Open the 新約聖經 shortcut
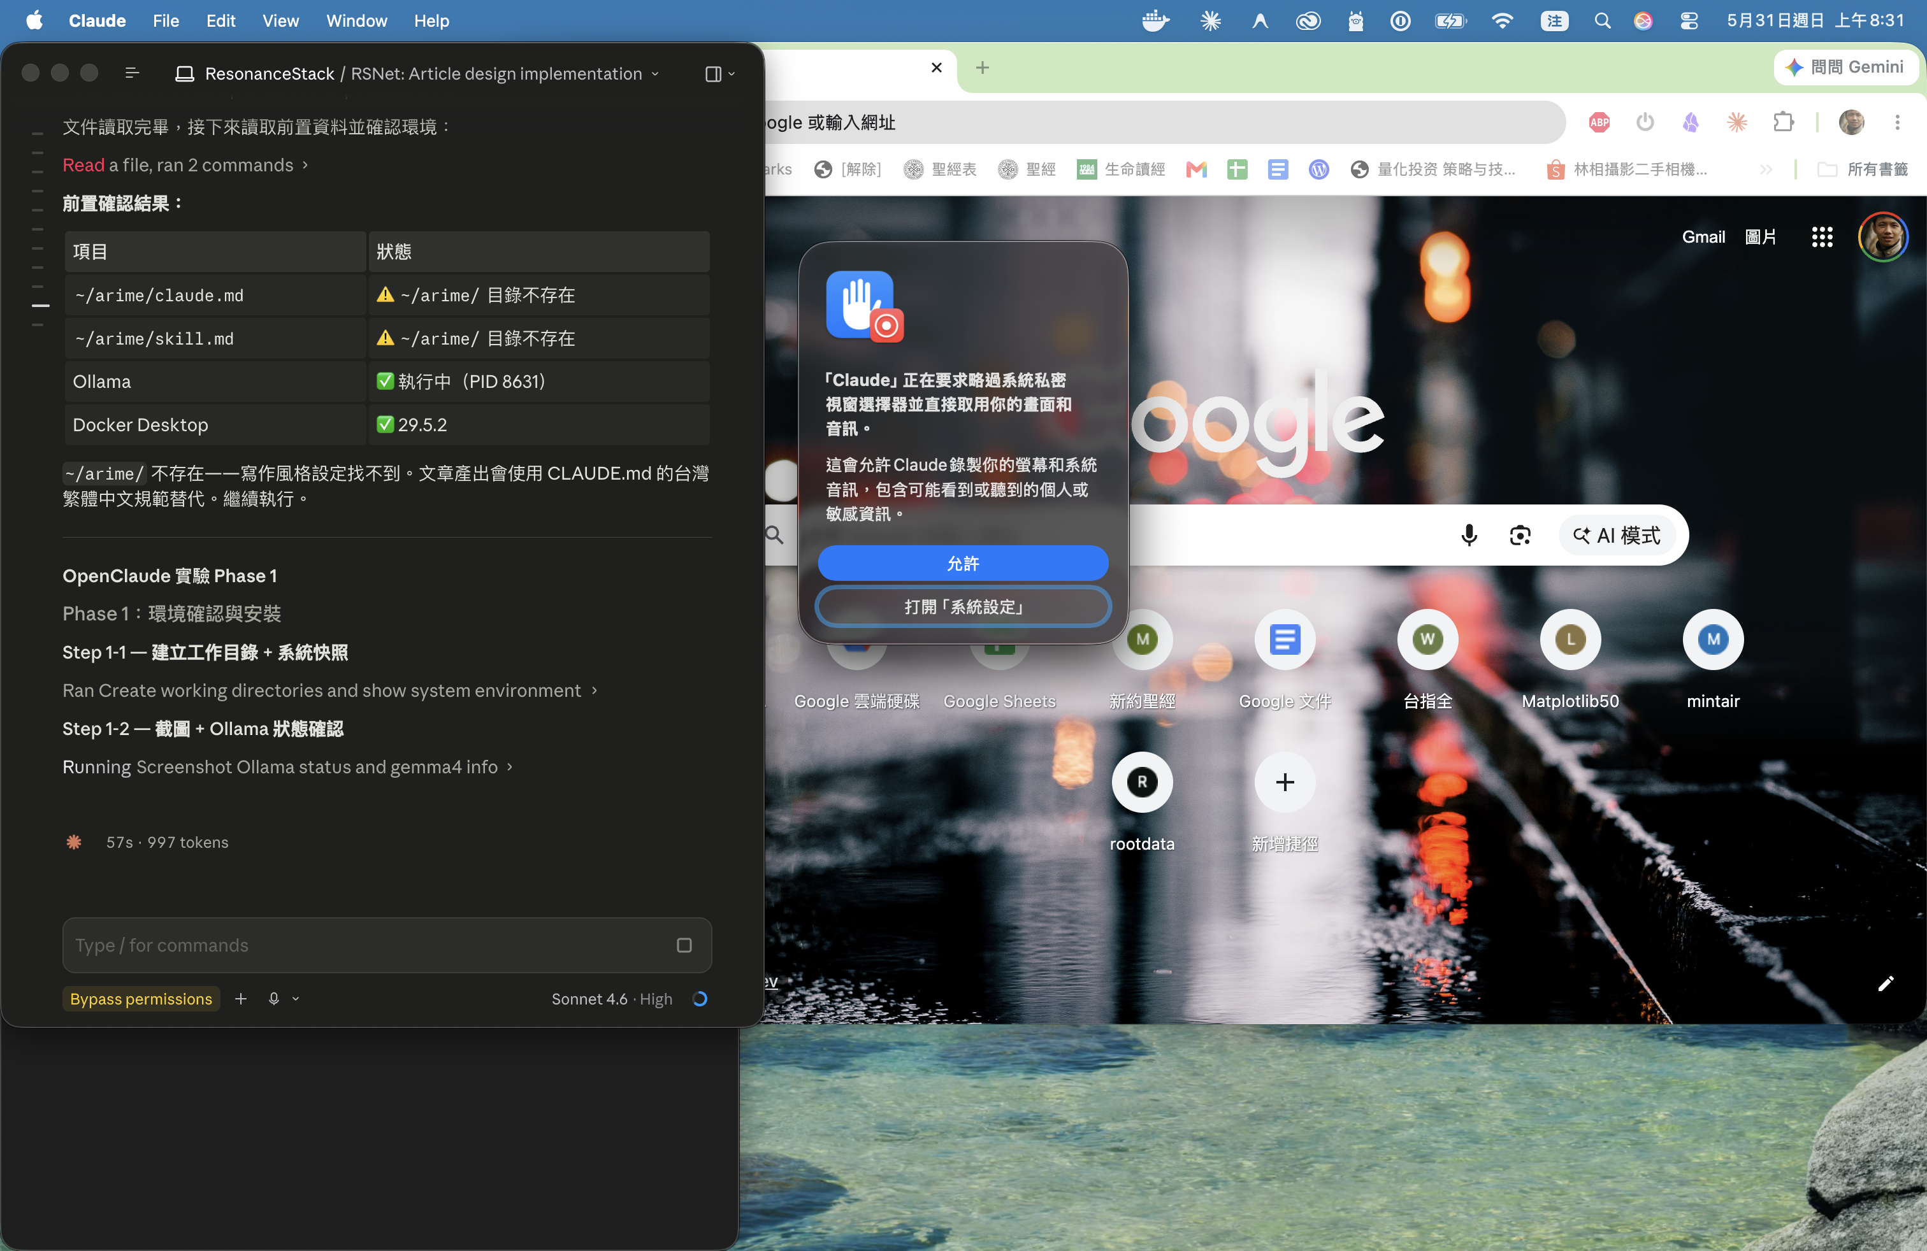Image resolution: width=1927 pixels, height=1251 pixels. point(1142,659)
